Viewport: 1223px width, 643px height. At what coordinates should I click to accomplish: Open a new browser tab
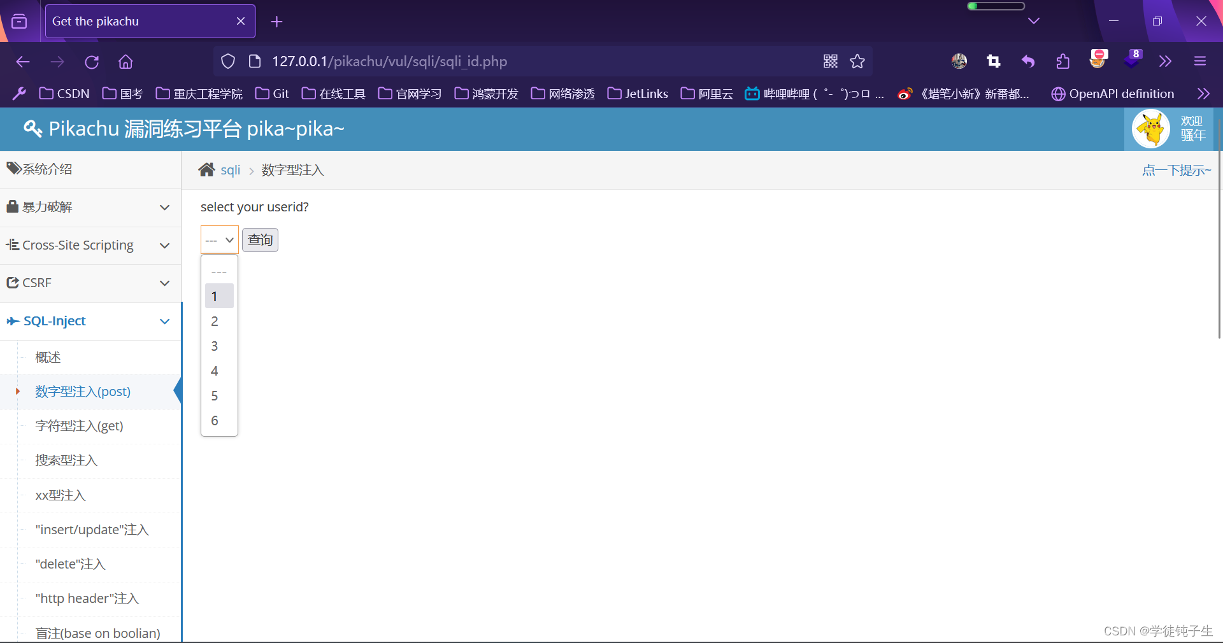tap(276, 22)
